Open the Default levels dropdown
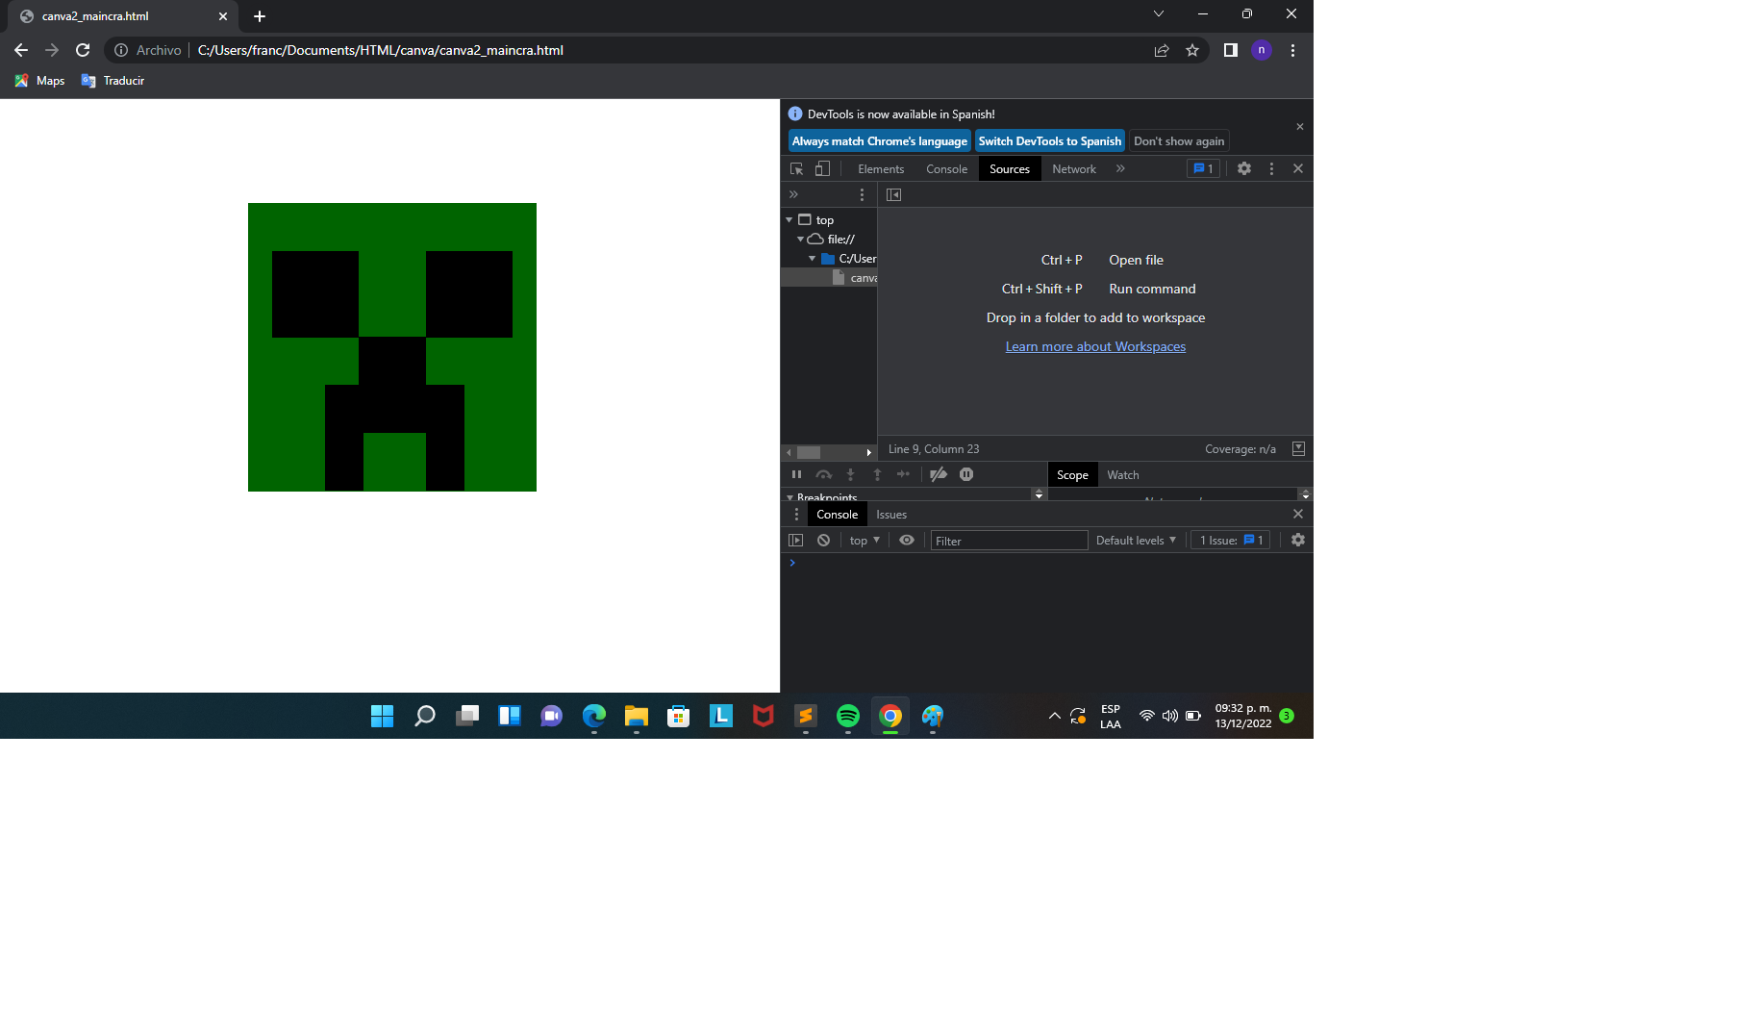Image resolution: width=1754 pixels, height=1012 pixels. (x=1136, y=541)
